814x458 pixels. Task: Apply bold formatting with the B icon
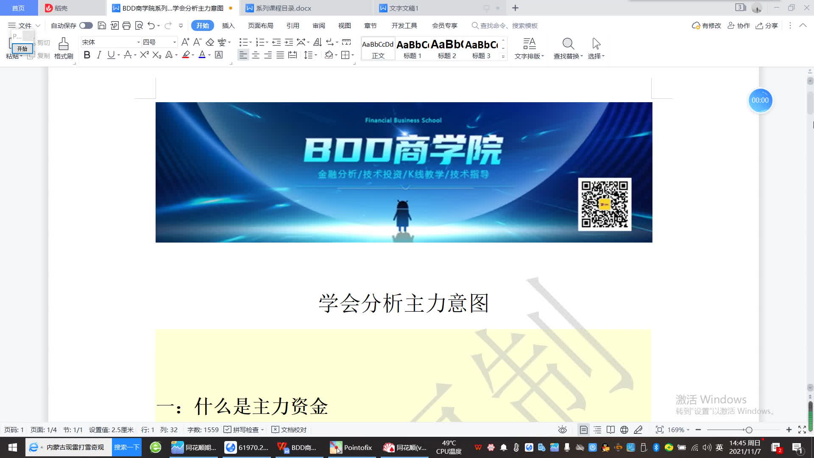point(87,55)
